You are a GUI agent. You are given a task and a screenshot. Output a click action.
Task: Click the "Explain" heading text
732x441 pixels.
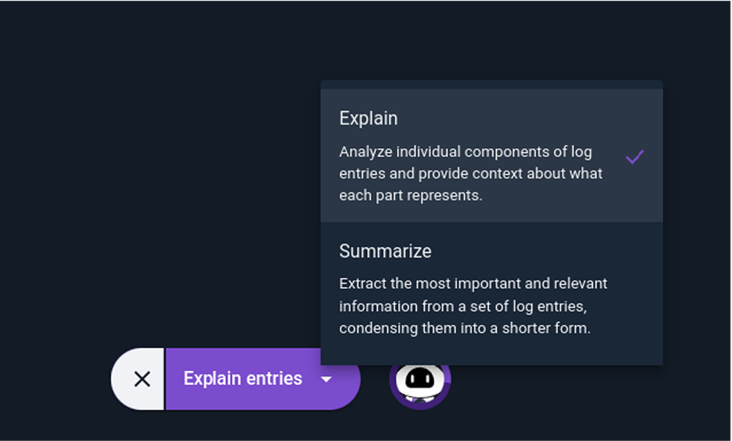pos(368,118)
